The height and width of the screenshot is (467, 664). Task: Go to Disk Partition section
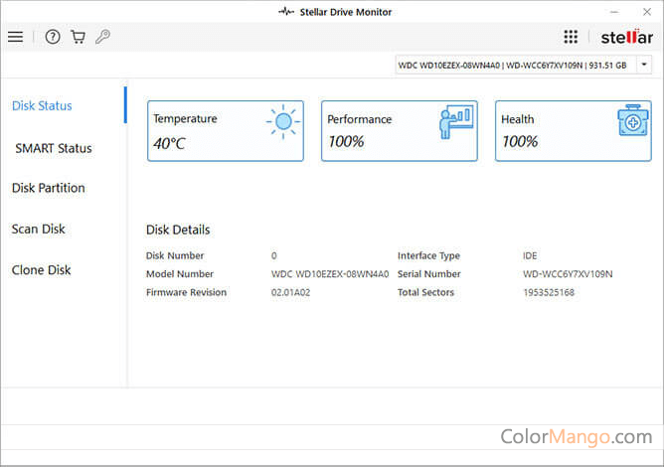click(x=49, y=188)
